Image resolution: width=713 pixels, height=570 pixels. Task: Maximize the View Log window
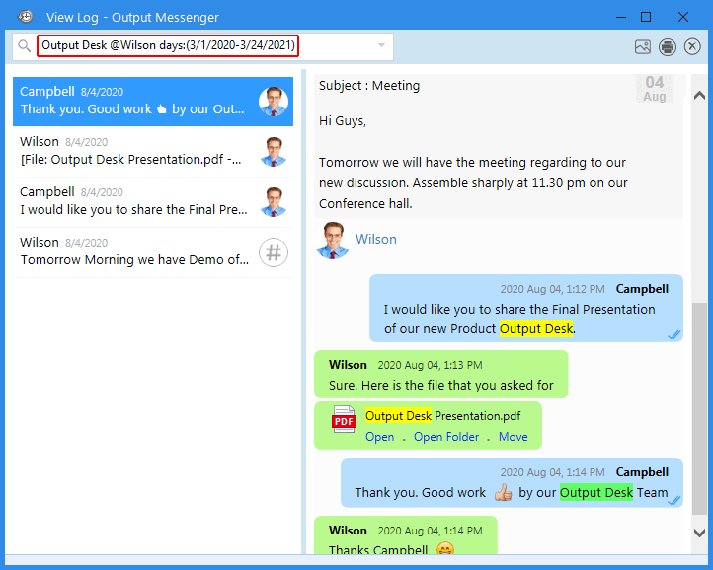[x=646, y=17]
